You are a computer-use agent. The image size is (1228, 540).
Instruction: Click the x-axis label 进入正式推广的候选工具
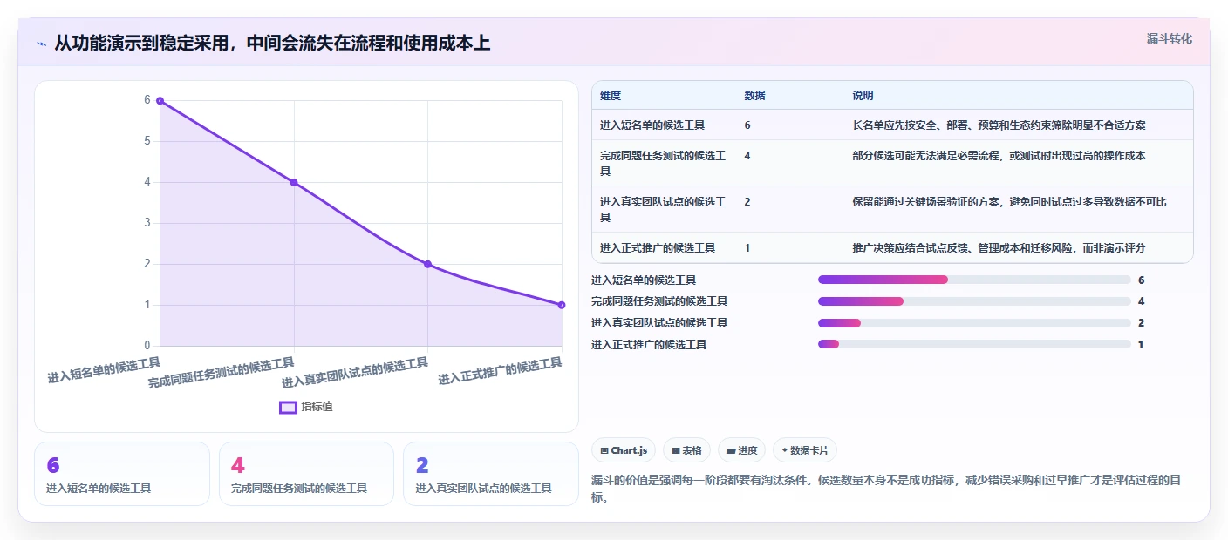point(500,370)
